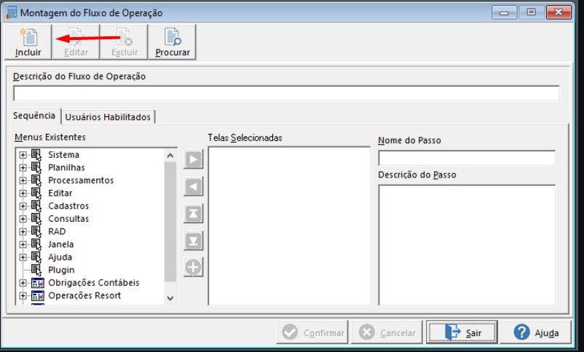Click the menu list scroll down arrow
584x352 pixels.
point(170,298)
